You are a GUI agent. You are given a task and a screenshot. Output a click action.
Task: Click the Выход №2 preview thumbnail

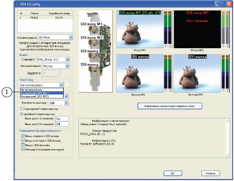coord(197,73)
